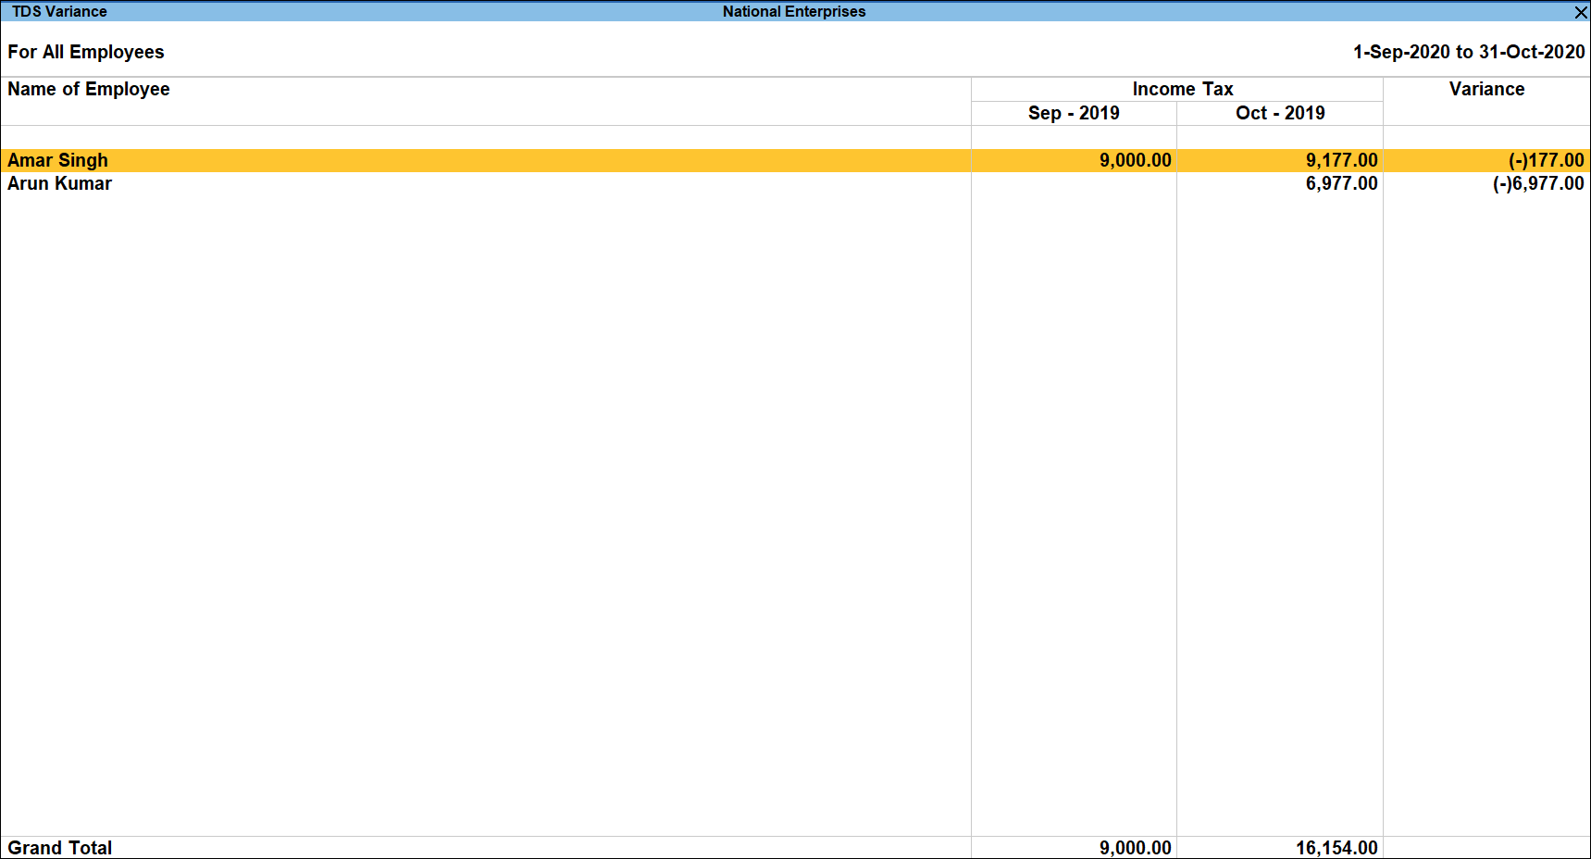Click Amar Singh's Sep 9,000.00 amount

point(1134,160)
